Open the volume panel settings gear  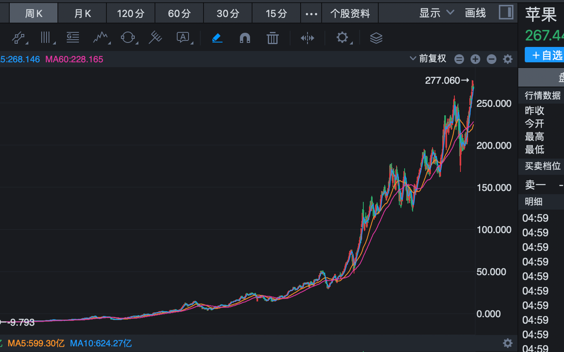click(508, 344)
